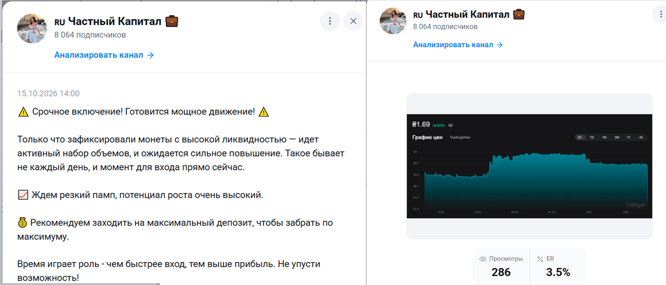
Task: Select the 1Y range on price chart
Action: (x=629, y=137)
